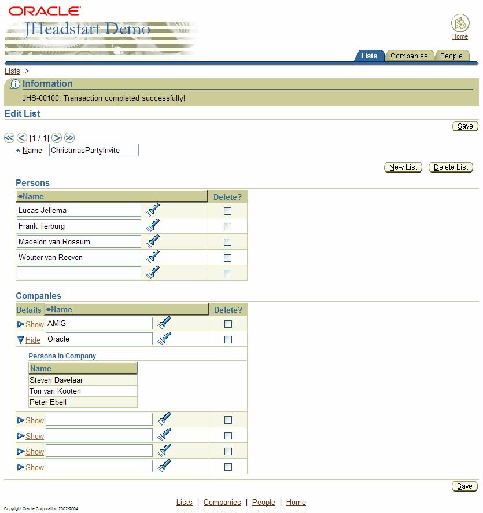This screenshot has width=483, height=513.
Task: Check Delete box in second empty company row
Action: (x=228, y=436)
